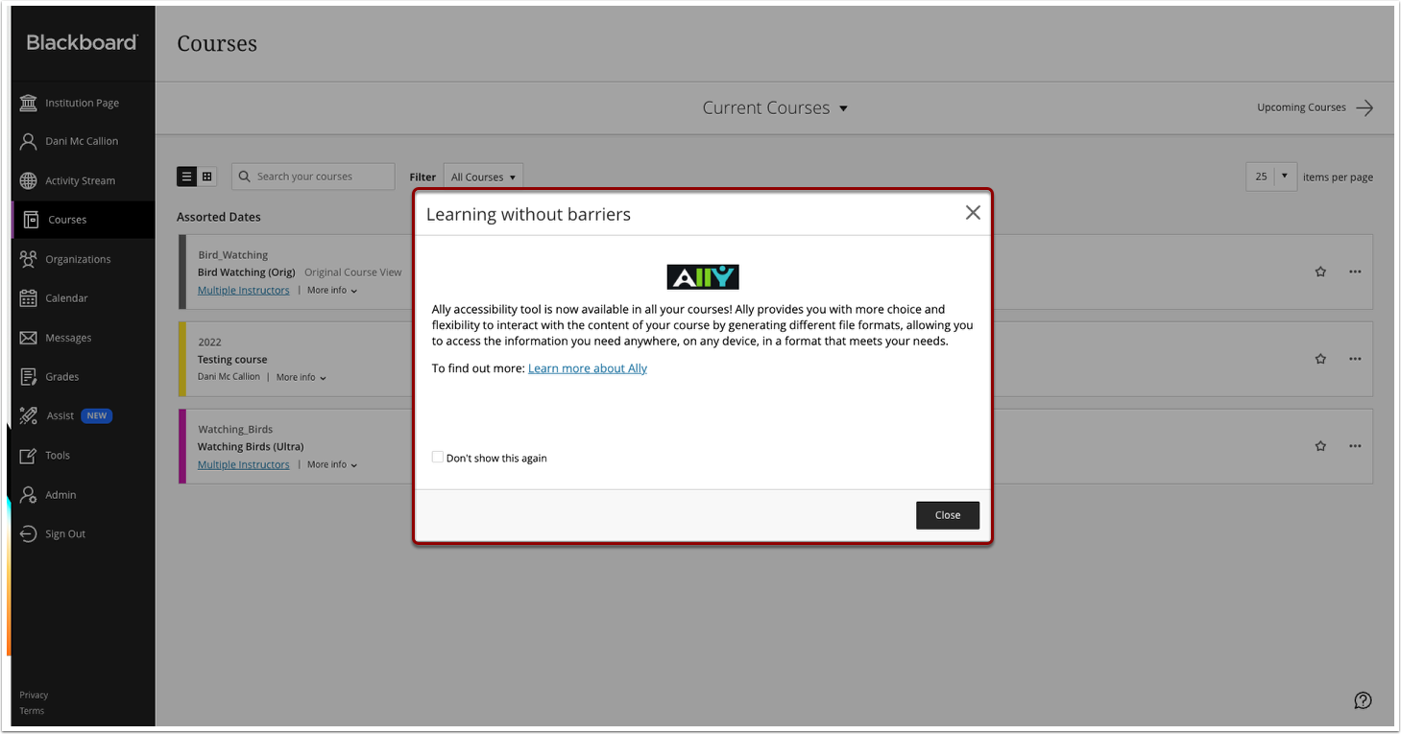Click the Close button in the dialog
This screenshot has height=734, width=1401.
tap(947, 514)
